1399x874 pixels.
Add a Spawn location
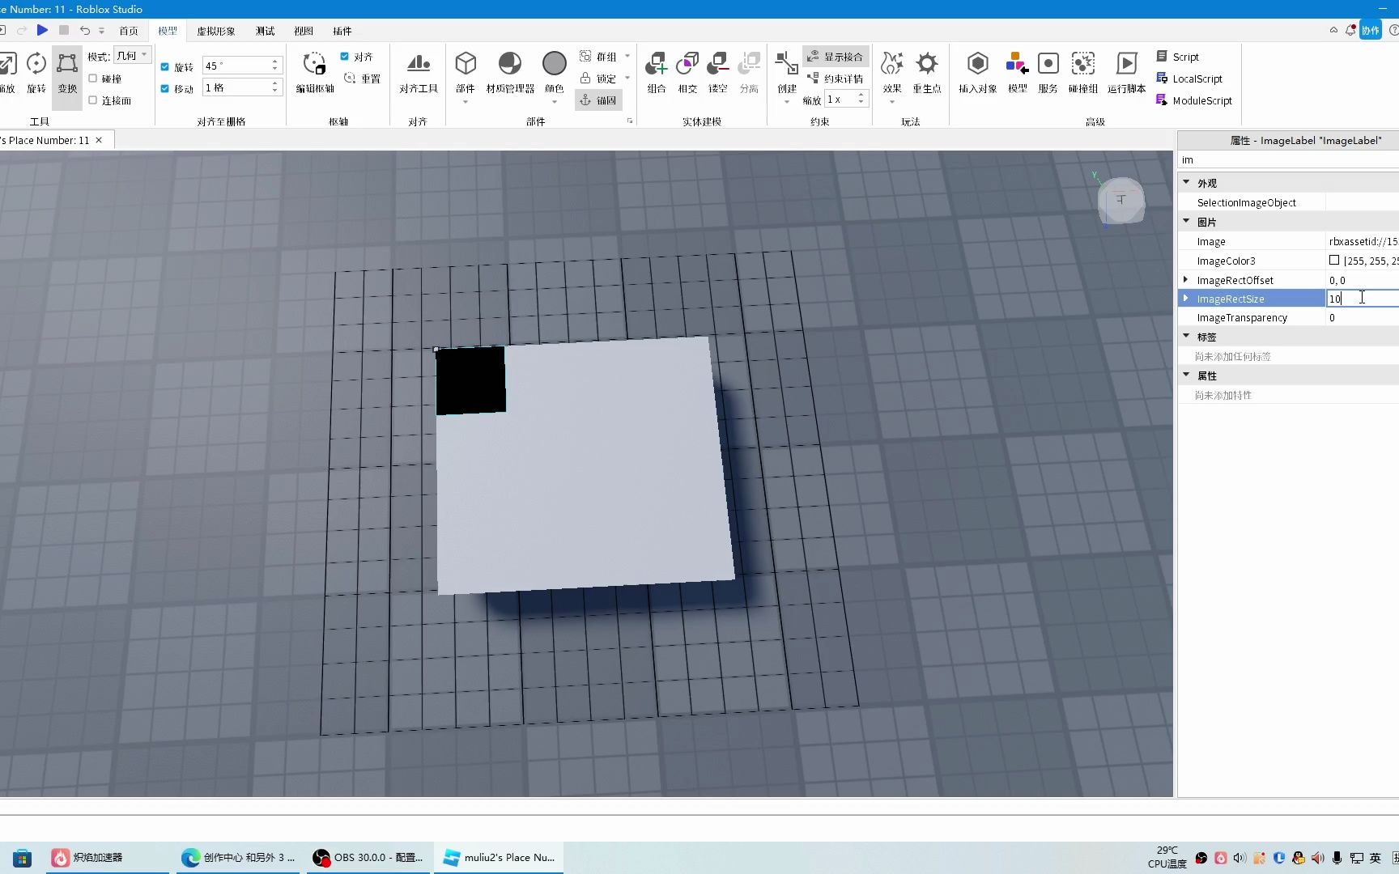(927, 73)
